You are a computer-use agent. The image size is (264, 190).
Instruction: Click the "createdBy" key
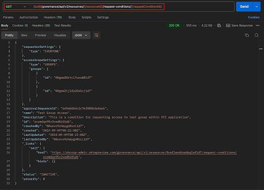tap(31, 126)
